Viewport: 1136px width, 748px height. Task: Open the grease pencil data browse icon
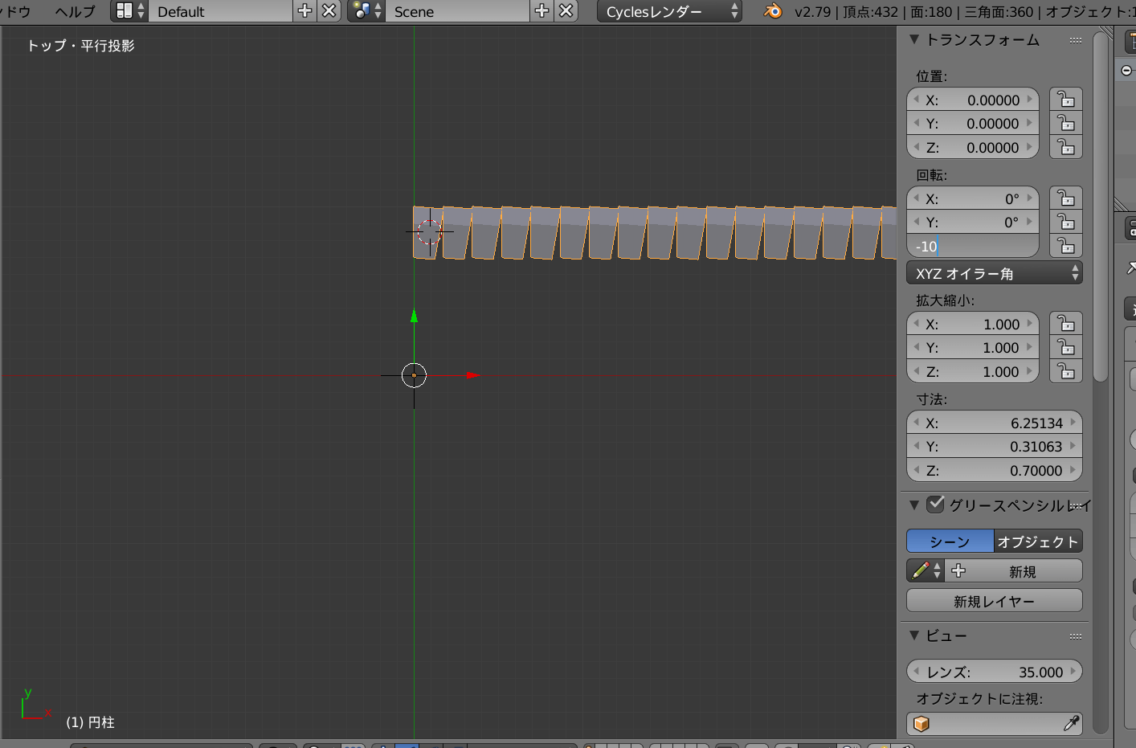926,571
